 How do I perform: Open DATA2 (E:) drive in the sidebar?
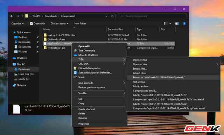(24, 79)
